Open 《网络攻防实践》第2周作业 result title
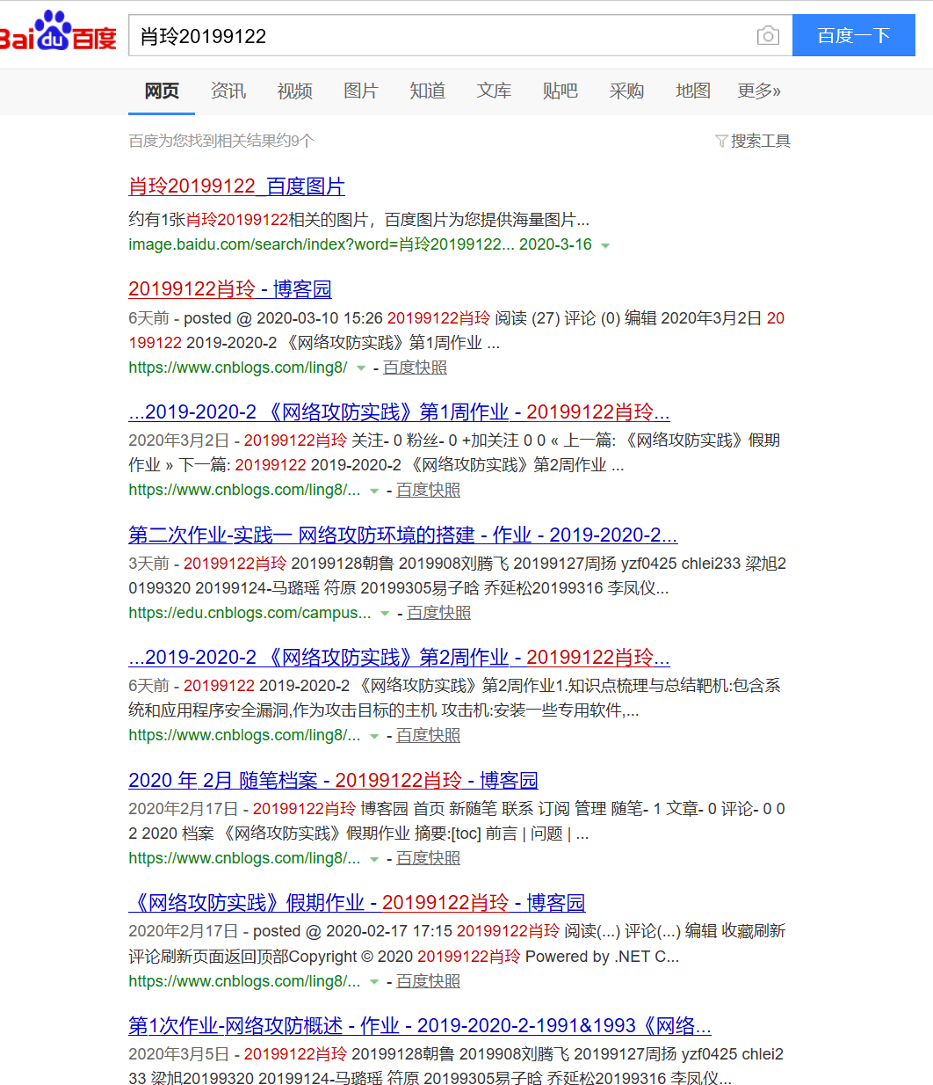This screenshot has height=1085, width=933. (400, 658)
